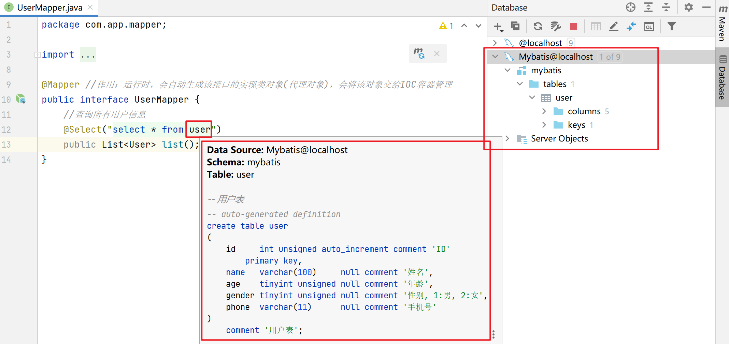This screenshot has height=344, width=729.
Task: Collapse the user table node
Action: pyautogui.click(x=532, y=98)
